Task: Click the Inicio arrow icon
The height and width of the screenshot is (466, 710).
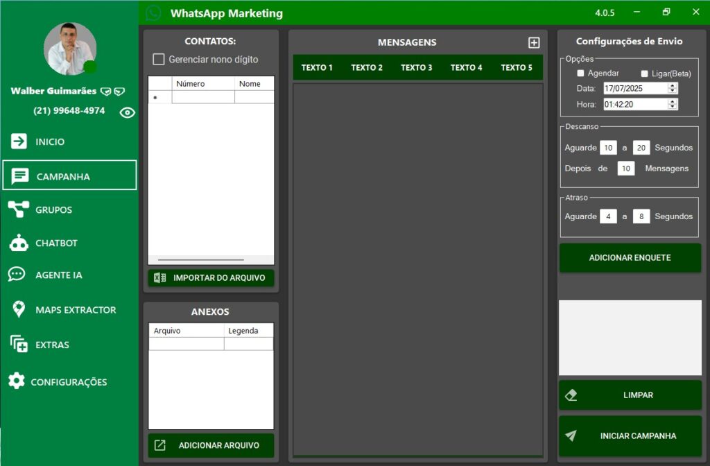Action: pos(19,141)
